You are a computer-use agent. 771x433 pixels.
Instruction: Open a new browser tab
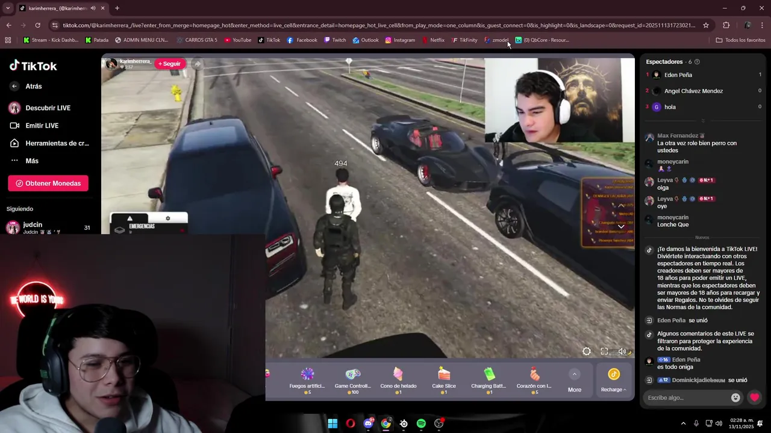pos(117,8)
